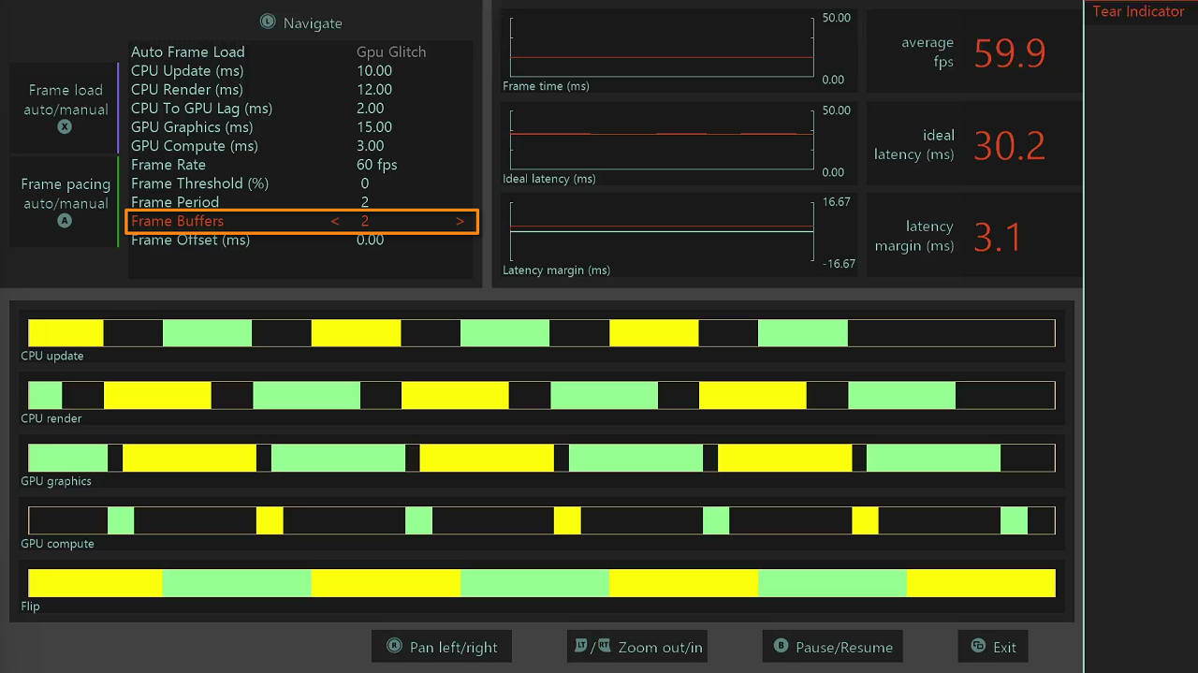
Task: Select the Frame Rate setting
Action: (300, 164)
